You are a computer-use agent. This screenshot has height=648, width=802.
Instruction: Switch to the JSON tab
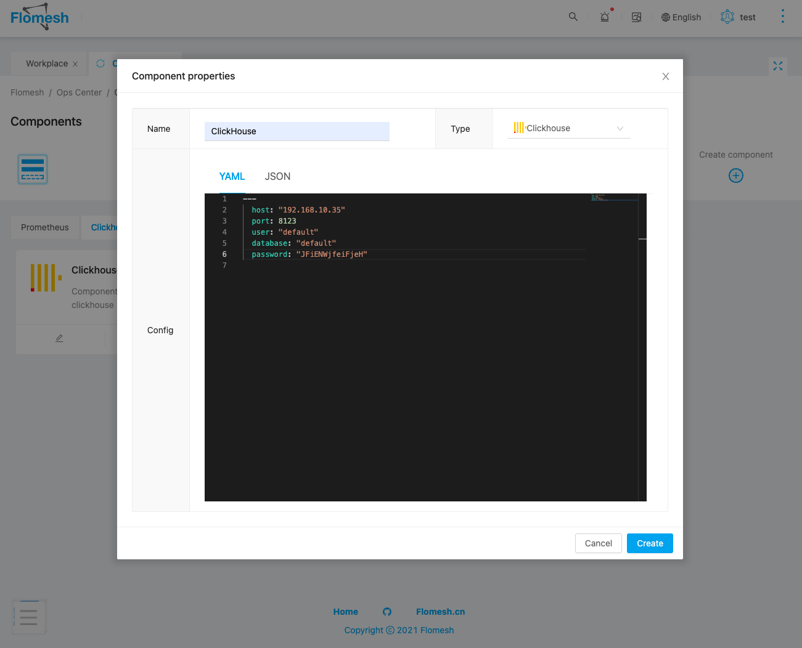(x=277, y=176)
